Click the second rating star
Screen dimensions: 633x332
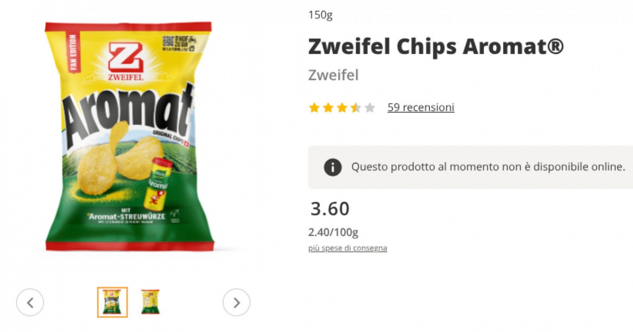tap(328, 108)
